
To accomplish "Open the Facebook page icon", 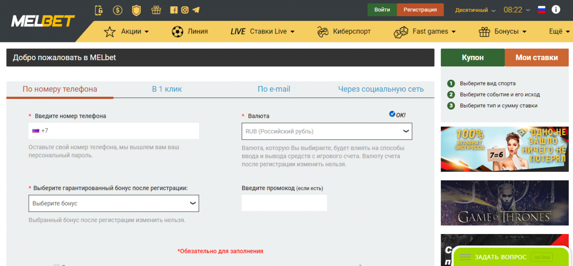I will point(174,10).
